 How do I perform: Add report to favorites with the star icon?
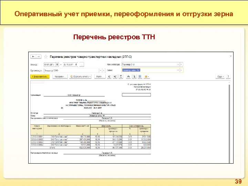(46, 56)
